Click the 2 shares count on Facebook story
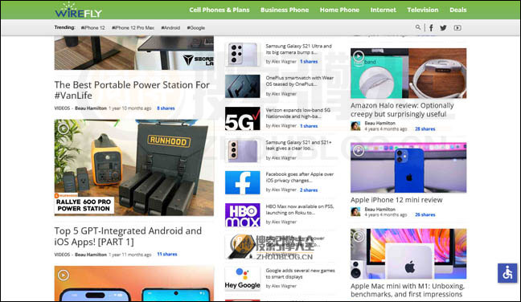The height and width of the screenshot is (302, 521). point(309,190)
